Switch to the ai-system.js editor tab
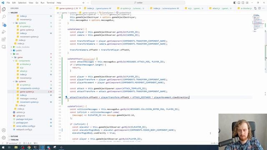Image resolution: width=267 pixels, height=150 pixels. [x=131, y=8]
